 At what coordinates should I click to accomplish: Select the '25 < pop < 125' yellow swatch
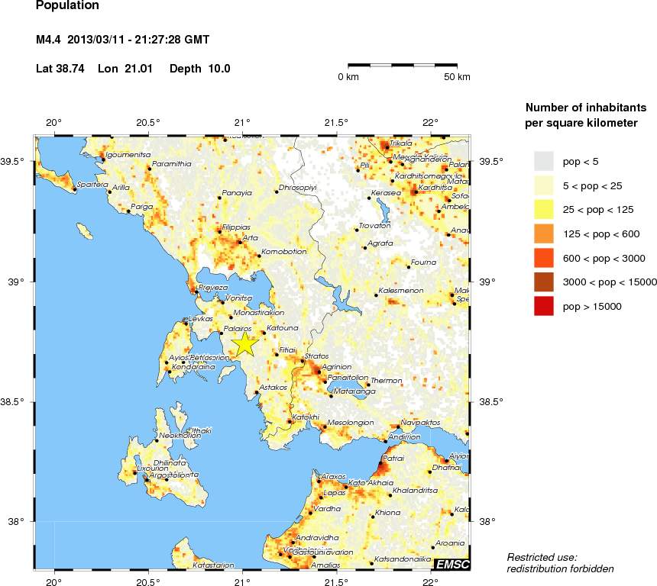point(543,209)
